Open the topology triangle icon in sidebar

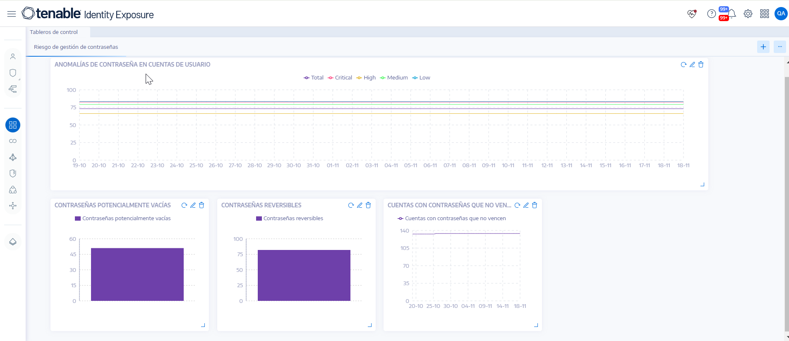click(13, 157)
